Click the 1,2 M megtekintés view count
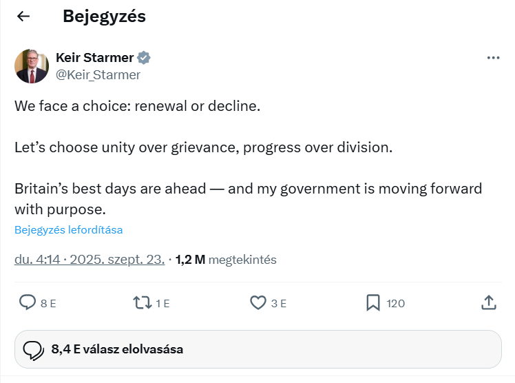The height and width of the screenshot is (383, 515). click(x=226, y=260)
